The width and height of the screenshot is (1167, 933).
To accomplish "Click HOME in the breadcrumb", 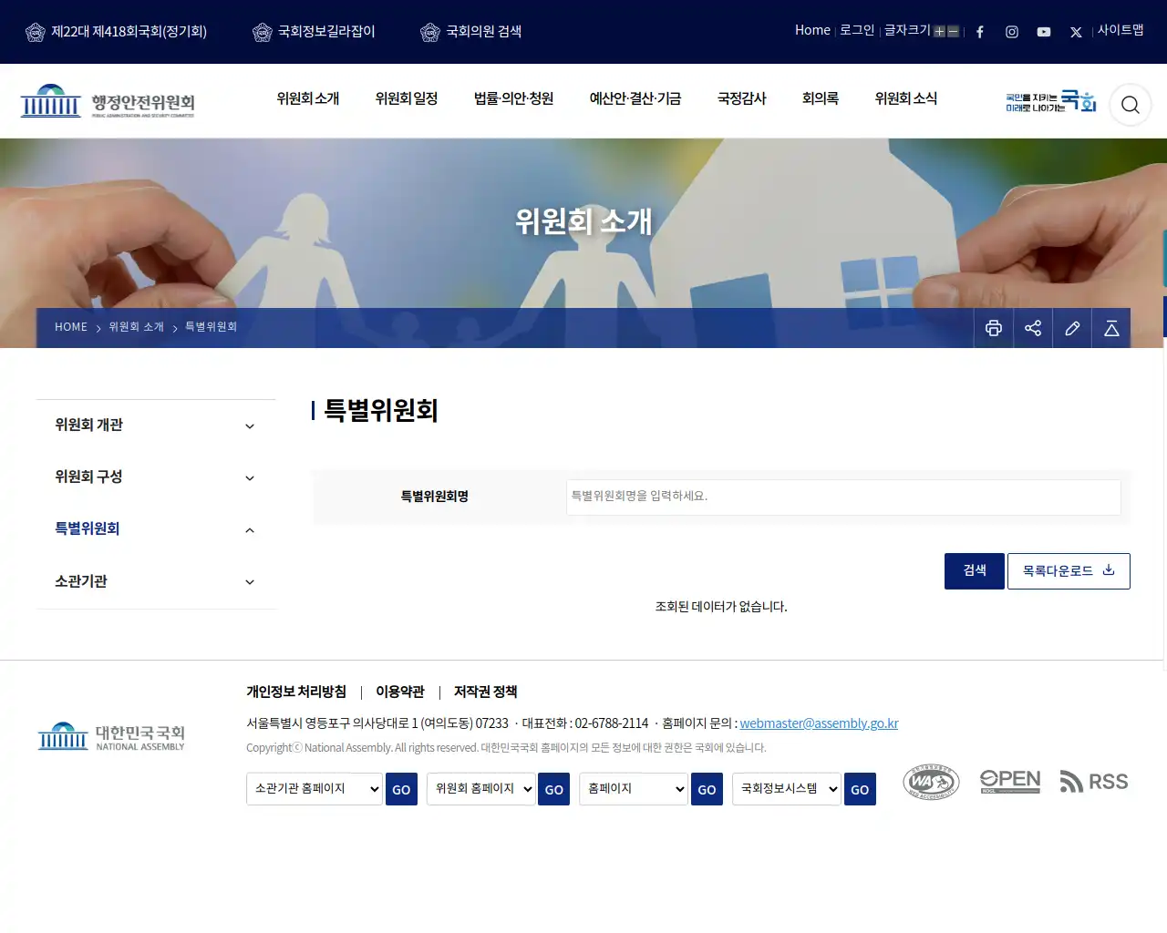I will [x=71, y=327].
